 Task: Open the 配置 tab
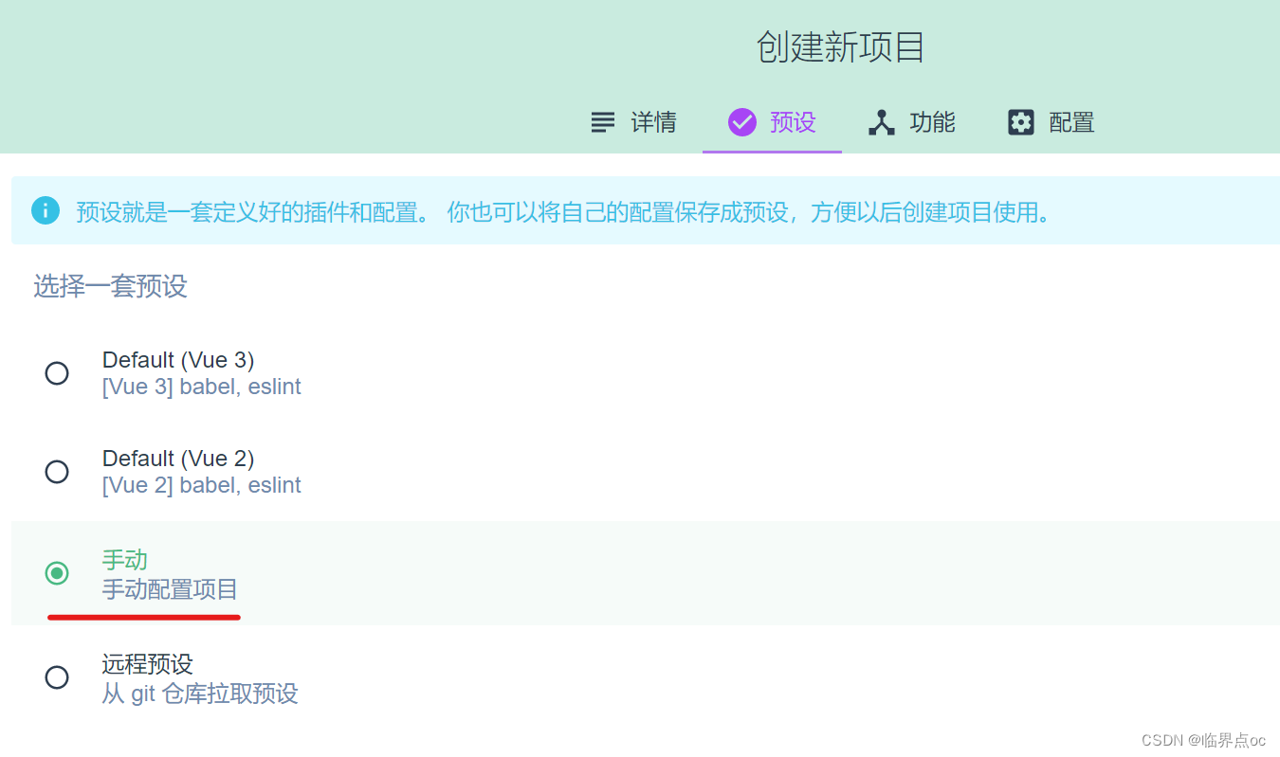pos(1051,122)
